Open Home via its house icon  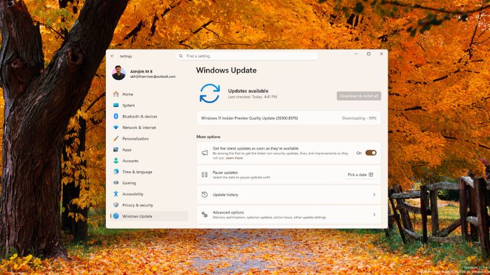coord(116,94)
